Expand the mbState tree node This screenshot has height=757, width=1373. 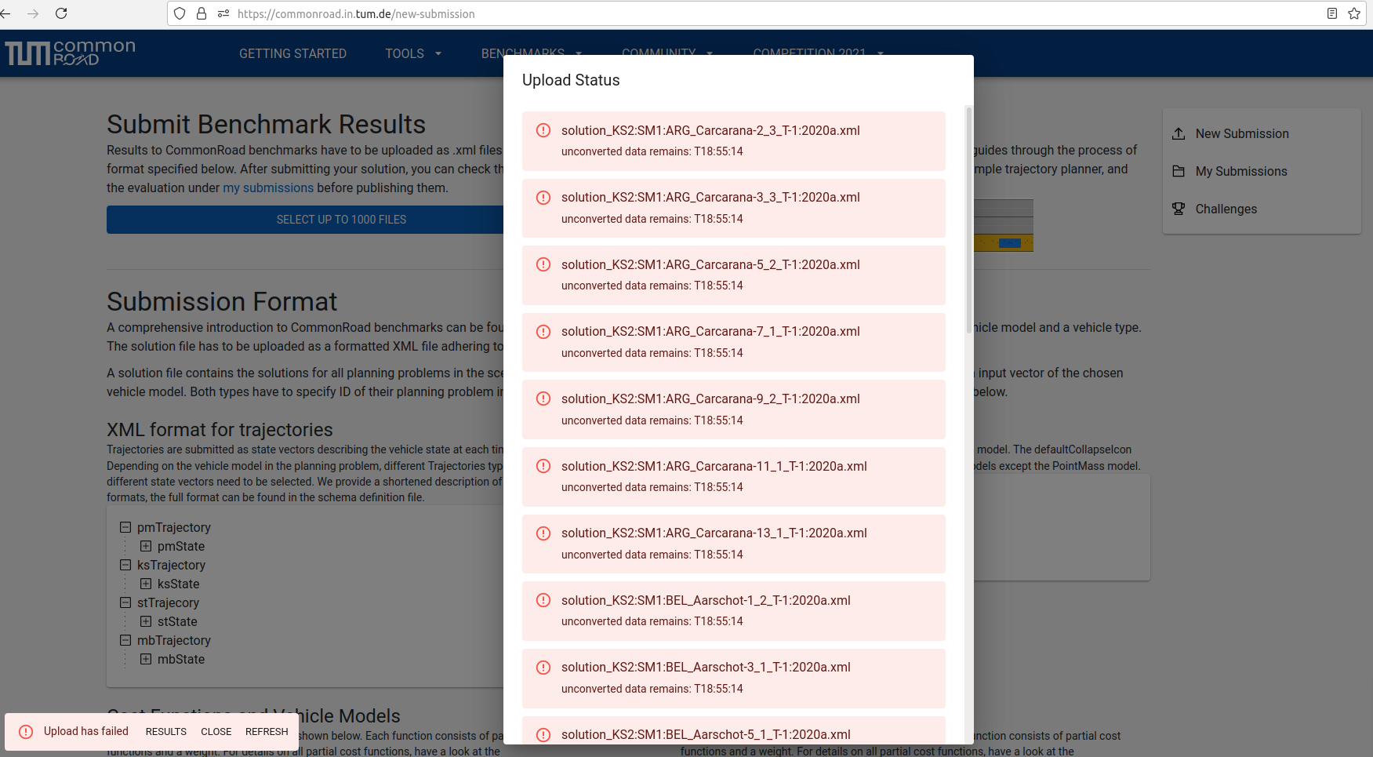pos(146,659)
